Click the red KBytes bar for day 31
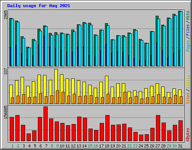This screenshot has width=192, height=150. (181, 131)
